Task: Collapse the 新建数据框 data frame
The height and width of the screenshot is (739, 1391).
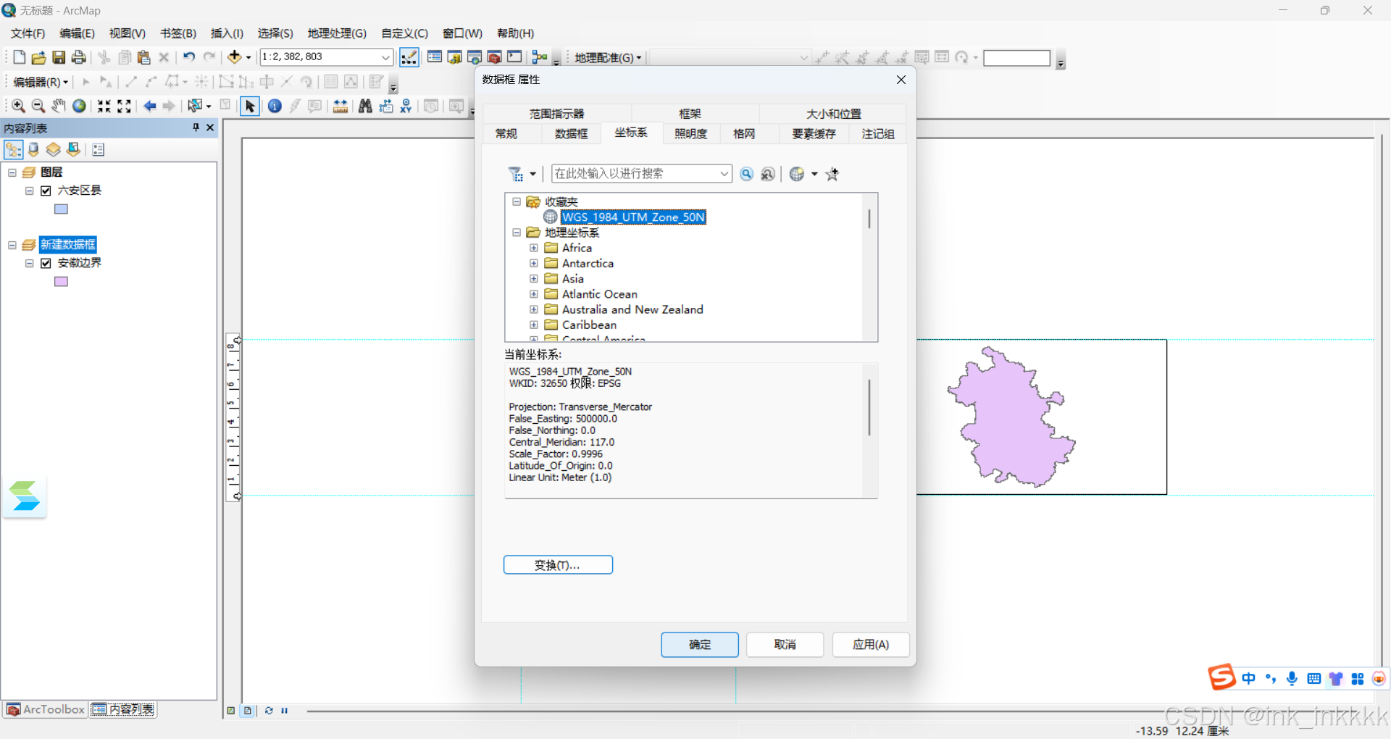Action: point(12,245)
